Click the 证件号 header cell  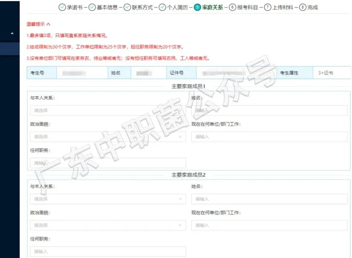coord(182,73)
